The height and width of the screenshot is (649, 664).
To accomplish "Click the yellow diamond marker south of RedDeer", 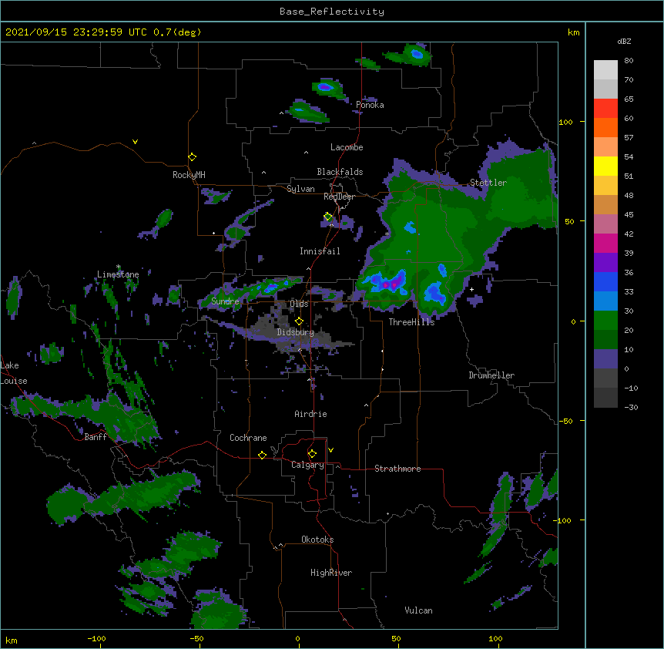I will pos(327,217).
